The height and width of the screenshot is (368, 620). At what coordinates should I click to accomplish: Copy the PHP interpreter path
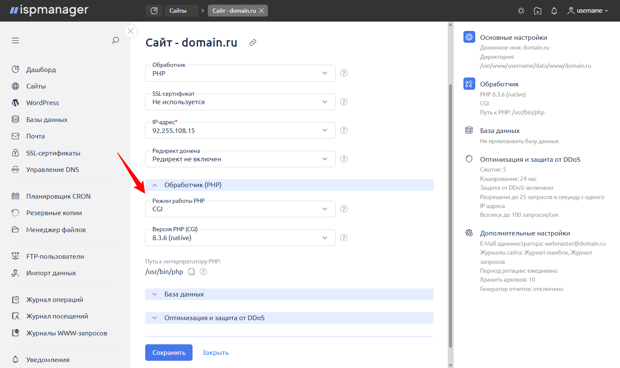(192, 272)
